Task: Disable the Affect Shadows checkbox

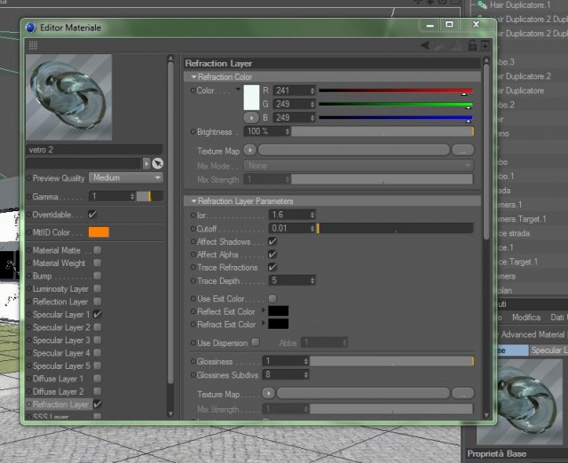Action: [272, 241]
